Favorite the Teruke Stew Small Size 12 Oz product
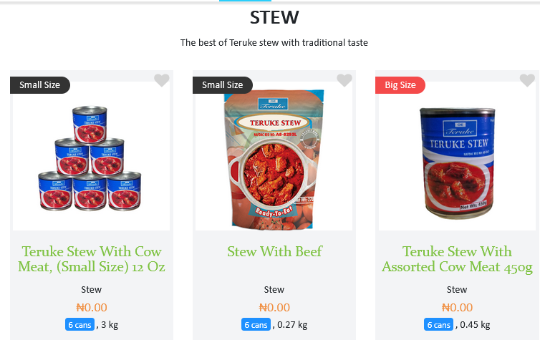 (x=162, y=80)
